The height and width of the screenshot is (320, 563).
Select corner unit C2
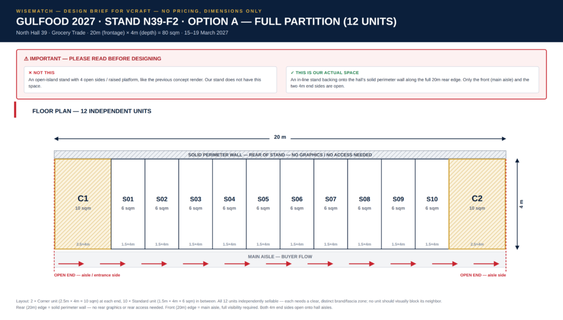tap(477, 204)
